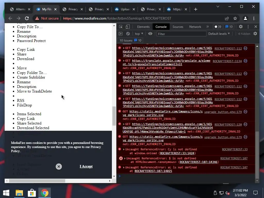The height and width of the screenshot is (198, 264).
Task: Click the Password Protect list item
Action: coord(31,41)
